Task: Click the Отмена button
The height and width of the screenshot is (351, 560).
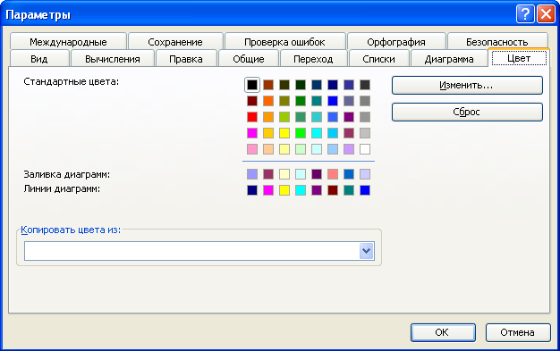Action: tap(518, 332)
